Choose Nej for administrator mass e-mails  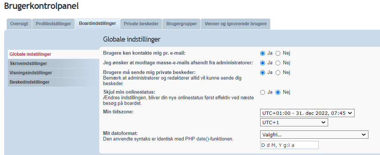(x=278, y=63)
